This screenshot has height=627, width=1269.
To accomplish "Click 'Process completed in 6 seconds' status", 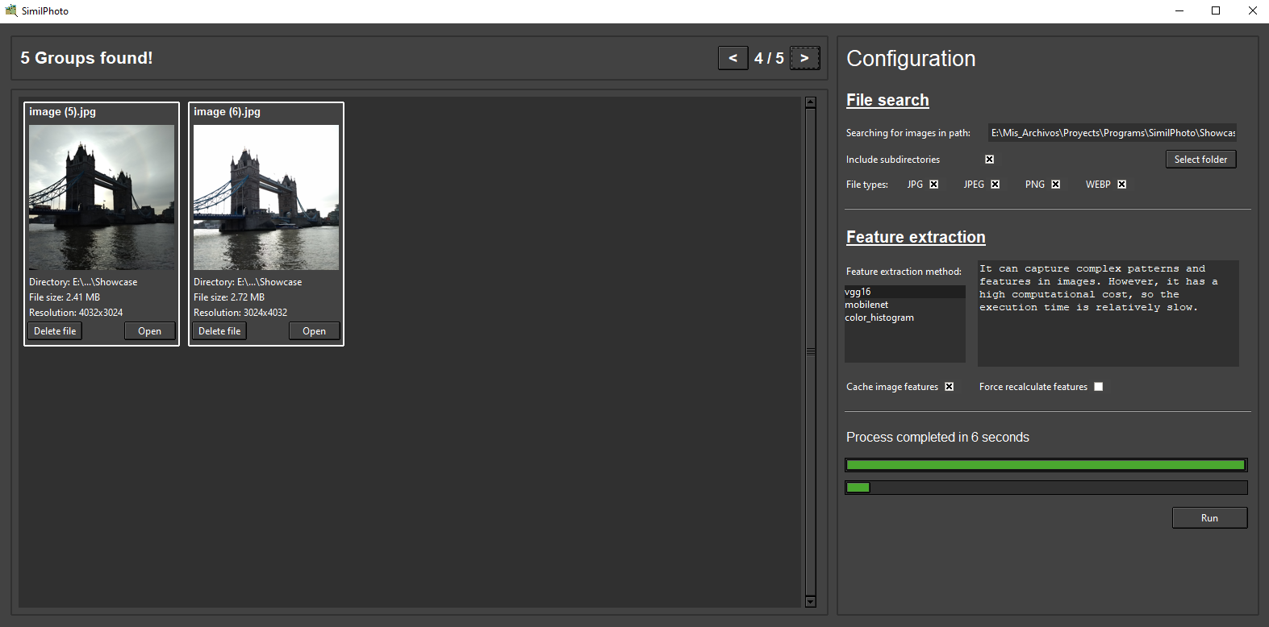I will 937,437.
